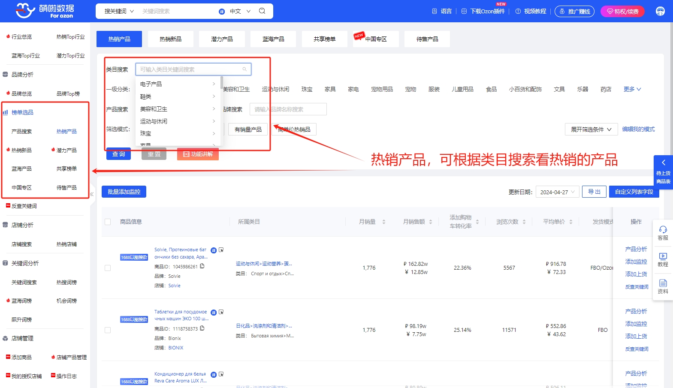Click 自定义列表字段 button

(x=634, y=192)
